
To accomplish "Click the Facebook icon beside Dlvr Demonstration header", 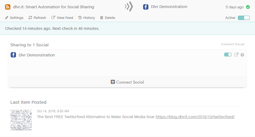I will pyautogui.click(x=146, y=7).
